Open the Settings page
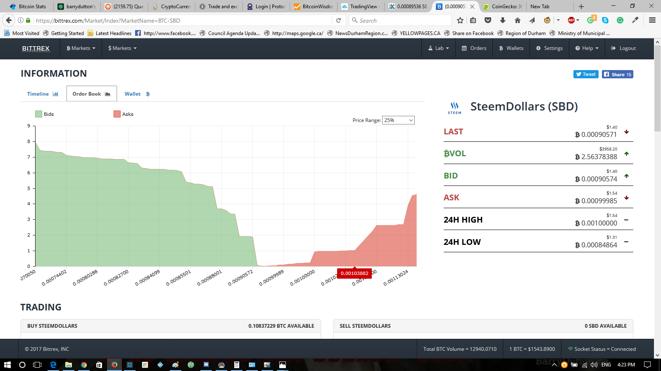Screen dimensions: 661x371 click(x=549, y=48)
